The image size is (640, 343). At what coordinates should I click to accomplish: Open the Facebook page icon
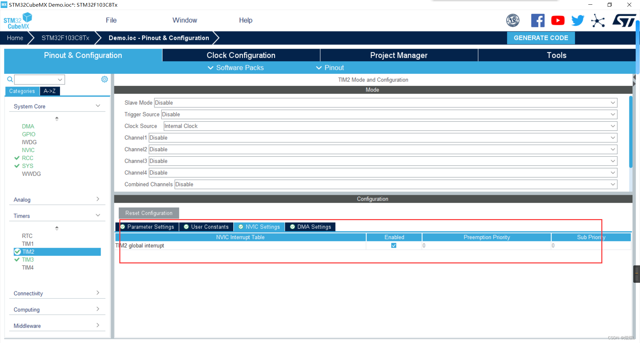[538, 21]
